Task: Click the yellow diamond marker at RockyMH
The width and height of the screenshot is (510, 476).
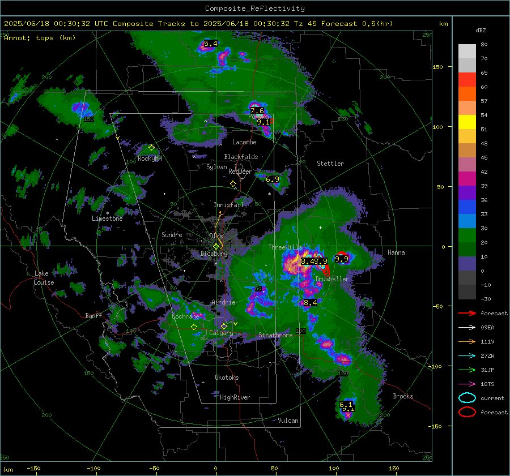Action: [151, 148]
